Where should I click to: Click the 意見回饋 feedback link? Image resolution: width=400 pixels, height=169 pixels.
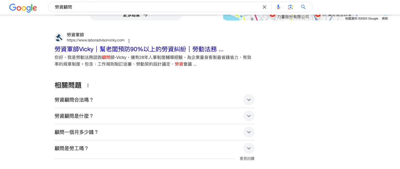(247, 158)
